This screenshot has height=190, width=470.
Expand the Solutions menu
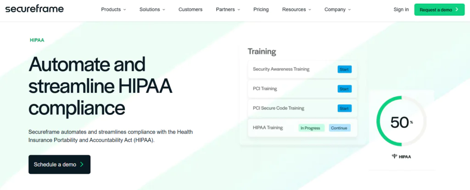(x=152, y=10)
